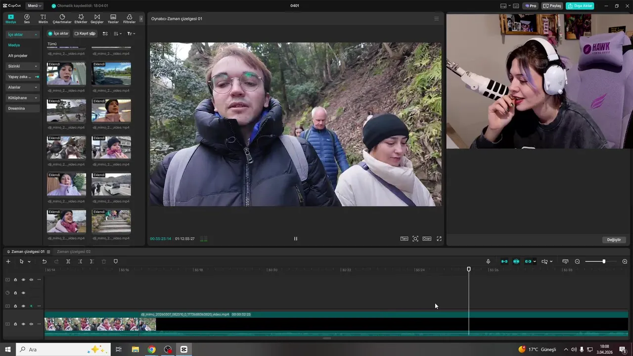Open Zaman çizelgesi 01 tab menu

[x=48, y=252]
